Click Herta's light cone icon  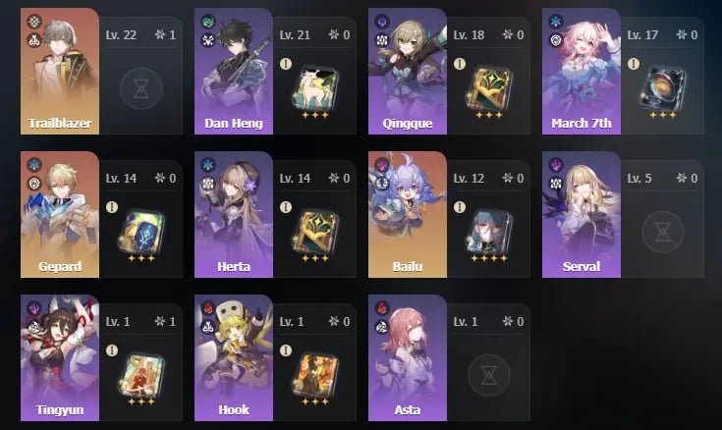(x=315, y=232)
